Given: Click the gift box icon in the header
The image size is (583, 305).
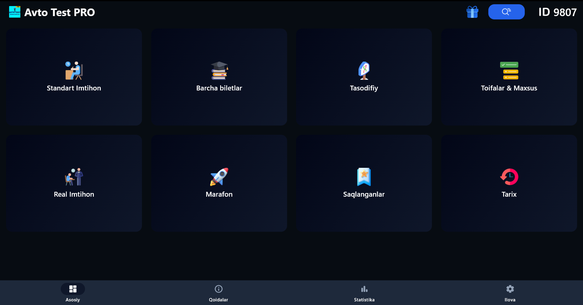Looking at the screenshot, I should point(472,12).
